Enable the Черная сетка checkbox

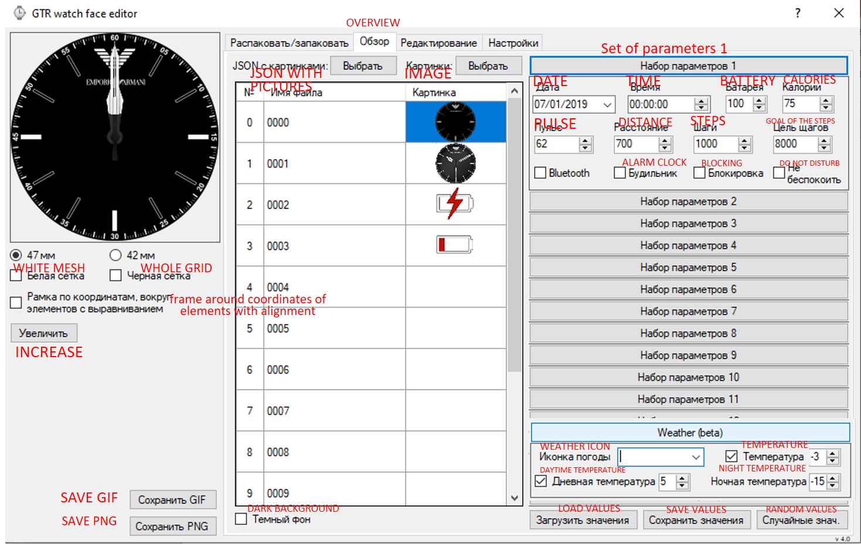point(115,275)
